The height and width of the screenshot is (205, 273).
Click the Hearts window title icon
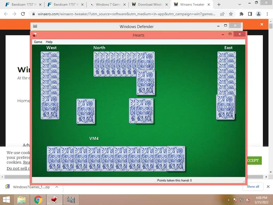click(35, 35)
